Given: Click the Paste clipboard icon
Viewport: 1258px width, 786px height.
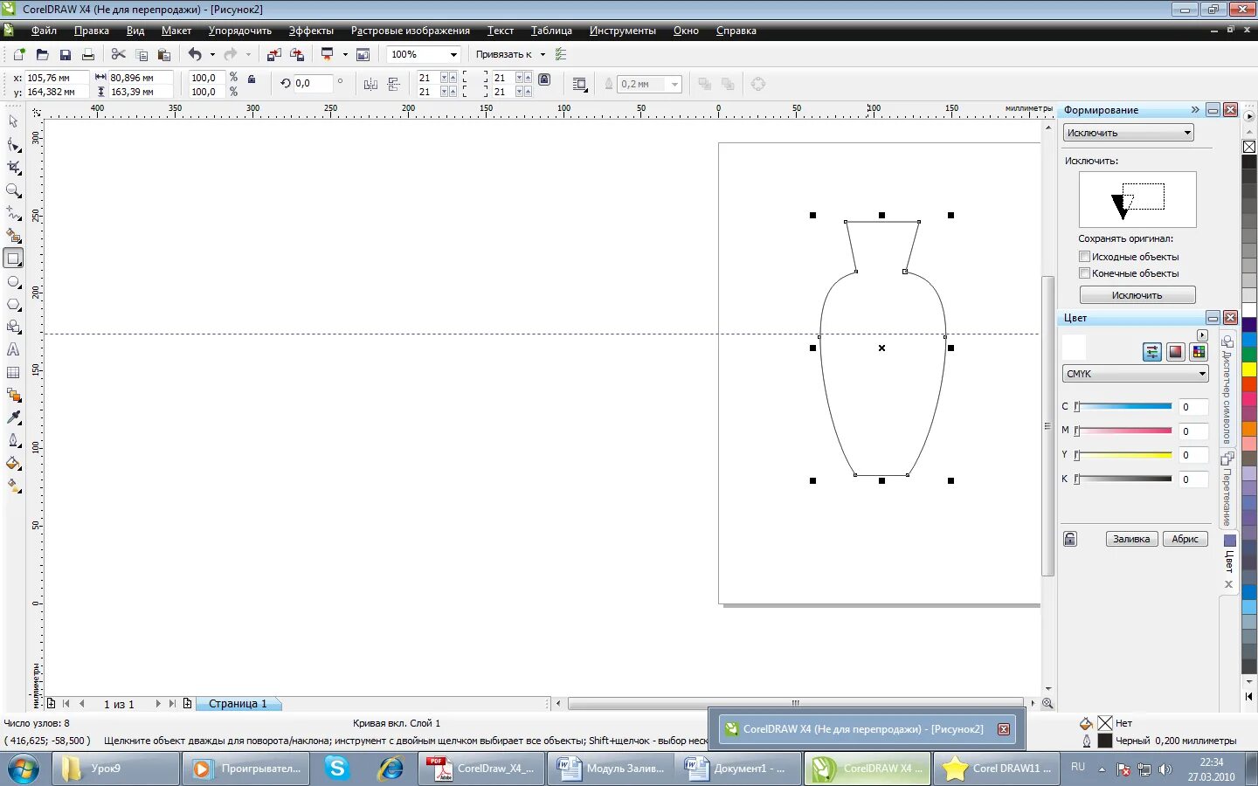Looking at the screenshot, I should click(163, 54).
